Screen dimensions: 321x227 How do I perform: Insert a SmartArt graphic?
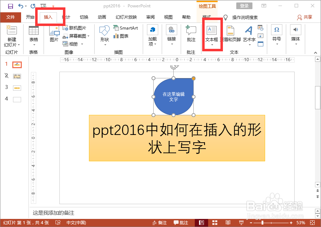(125, 28)
